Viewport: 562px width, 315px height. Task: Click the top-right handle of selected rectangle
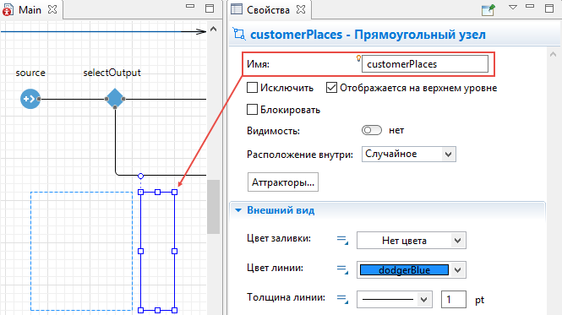(175, 192)
